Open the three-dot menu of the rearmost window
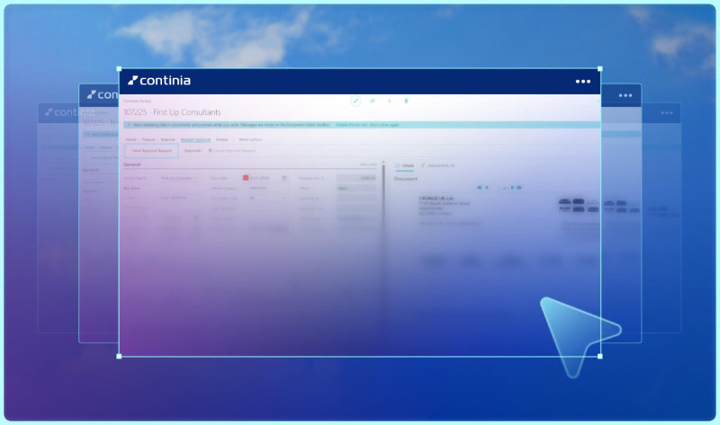The height and width of the screenshot is (425, 720). pyautogui.click(x=667, y=113)
